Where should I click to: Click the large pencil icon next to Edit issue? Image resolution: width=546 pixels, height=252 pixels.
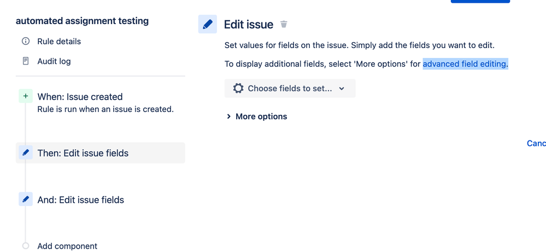point(208,24)
